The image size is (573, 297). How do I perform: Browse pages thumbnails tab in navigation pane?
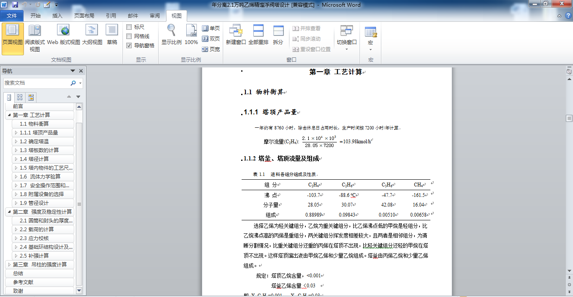[20, 98]
